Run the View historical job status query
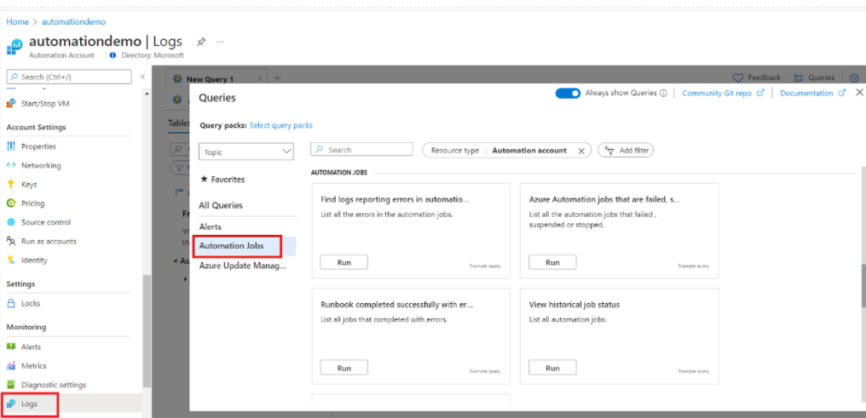 tap(552, 368)
